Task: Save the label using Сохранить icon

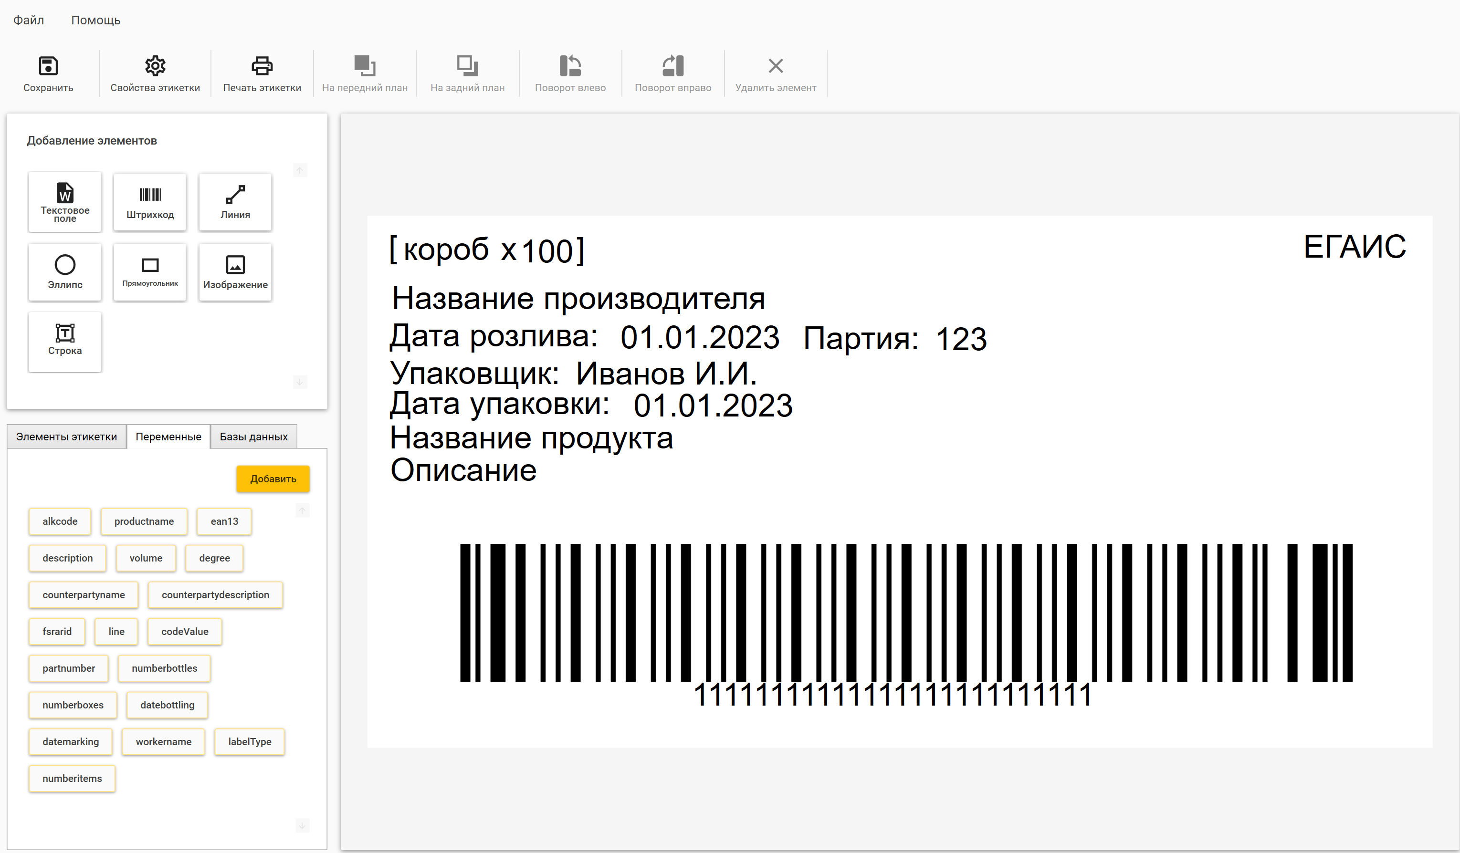Action: tap(48, 73)
